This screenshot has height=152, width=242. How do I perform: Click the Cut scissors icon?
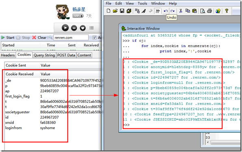(x=181, y=11)
